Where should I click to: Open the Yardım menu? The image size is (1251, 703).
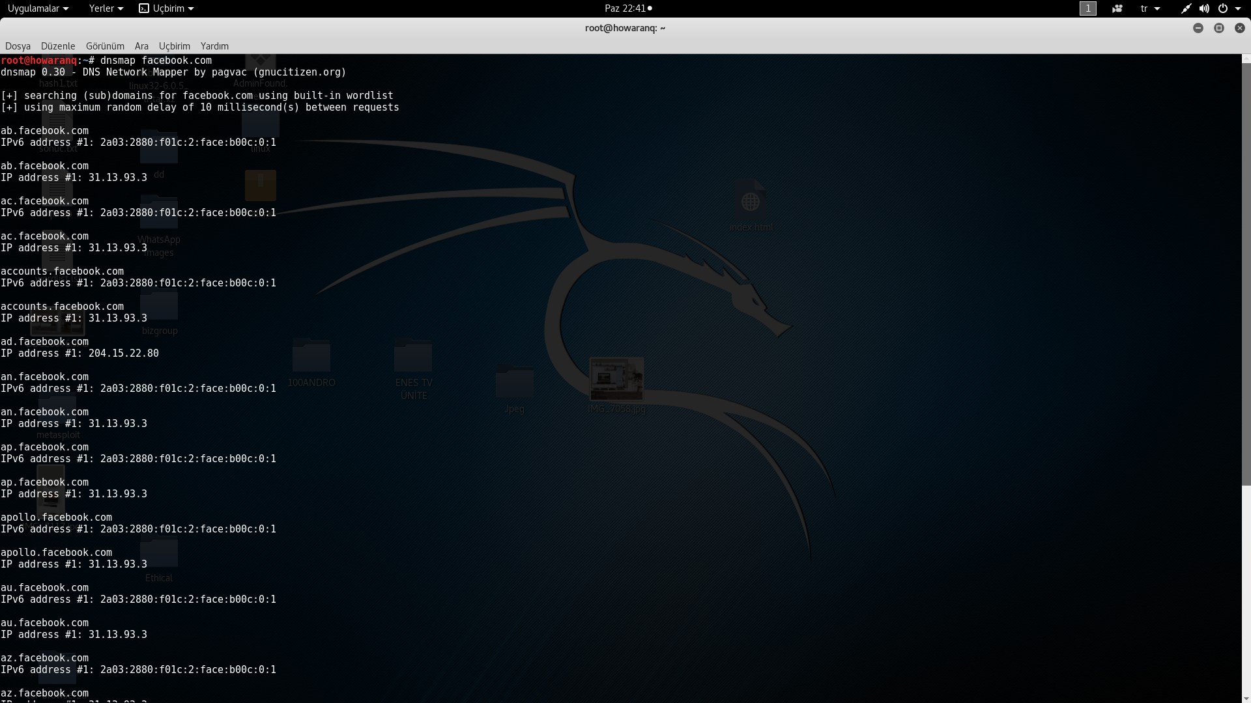[214, 46]
